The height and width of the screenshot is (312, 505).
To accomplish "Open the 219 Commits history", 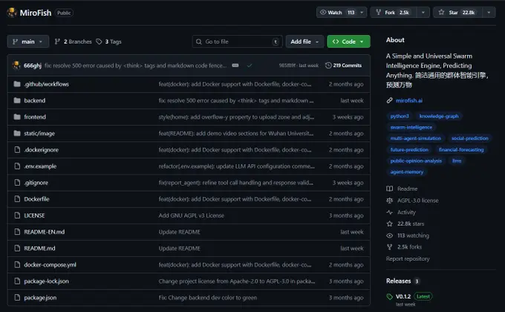I will pyautogui.click(x=348, y=65).
